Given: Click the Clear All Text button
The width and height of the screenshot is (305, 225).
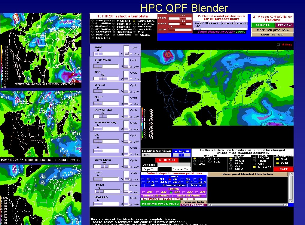Looking at the screenshot, I should [x=181, y=169].
